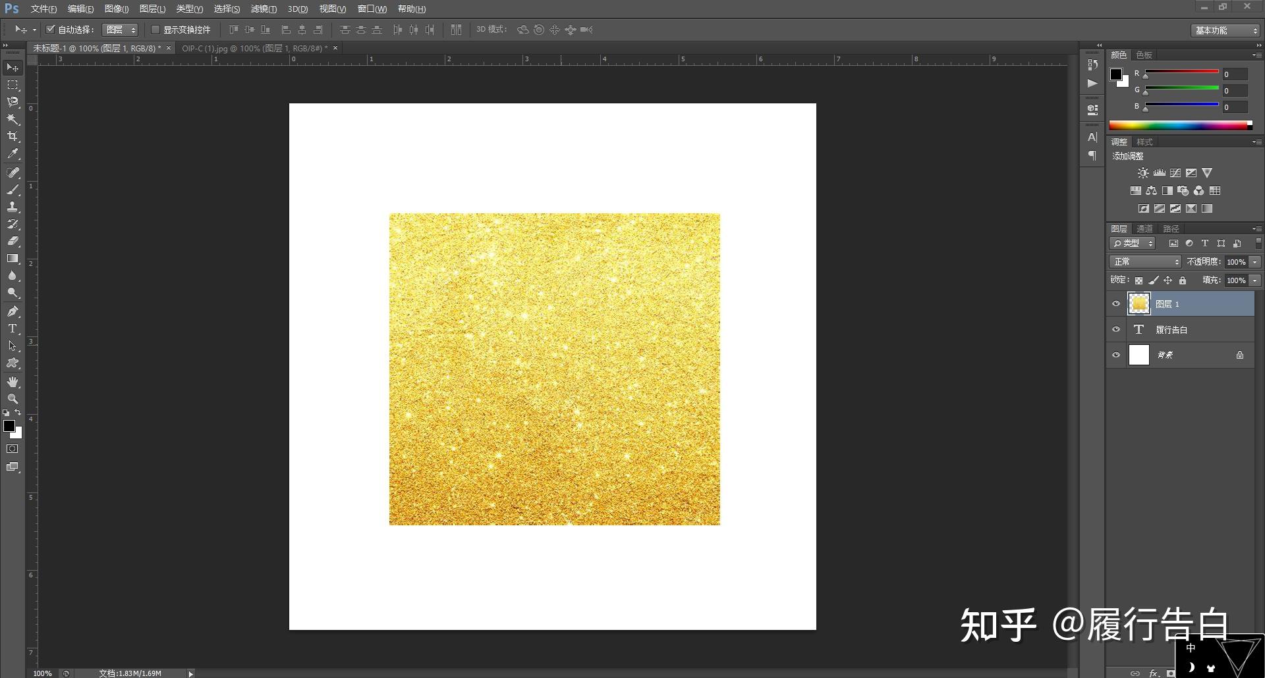Select the Dodge tool
The height and width of the screenshot is (678, 1265).
(13, 293)
